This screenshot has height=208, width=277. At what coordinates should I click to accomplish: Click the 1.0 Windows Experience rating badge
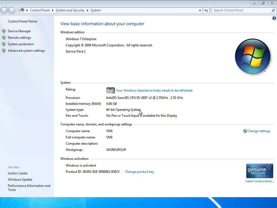(111, 90)
